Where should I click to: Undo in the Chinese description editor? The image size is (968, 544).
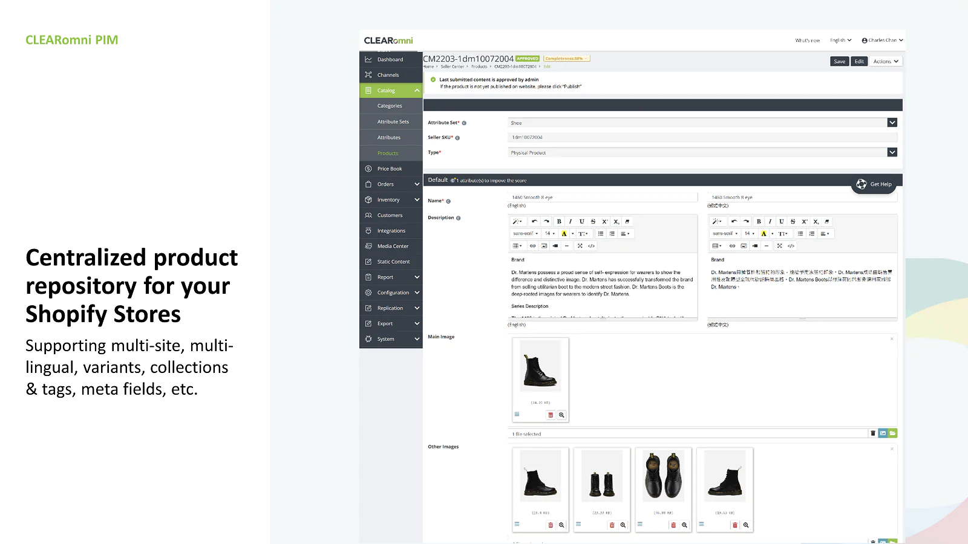[x=734, y=221]
